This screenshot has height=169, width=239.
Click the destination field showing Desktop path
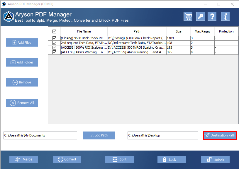[163, 135]
